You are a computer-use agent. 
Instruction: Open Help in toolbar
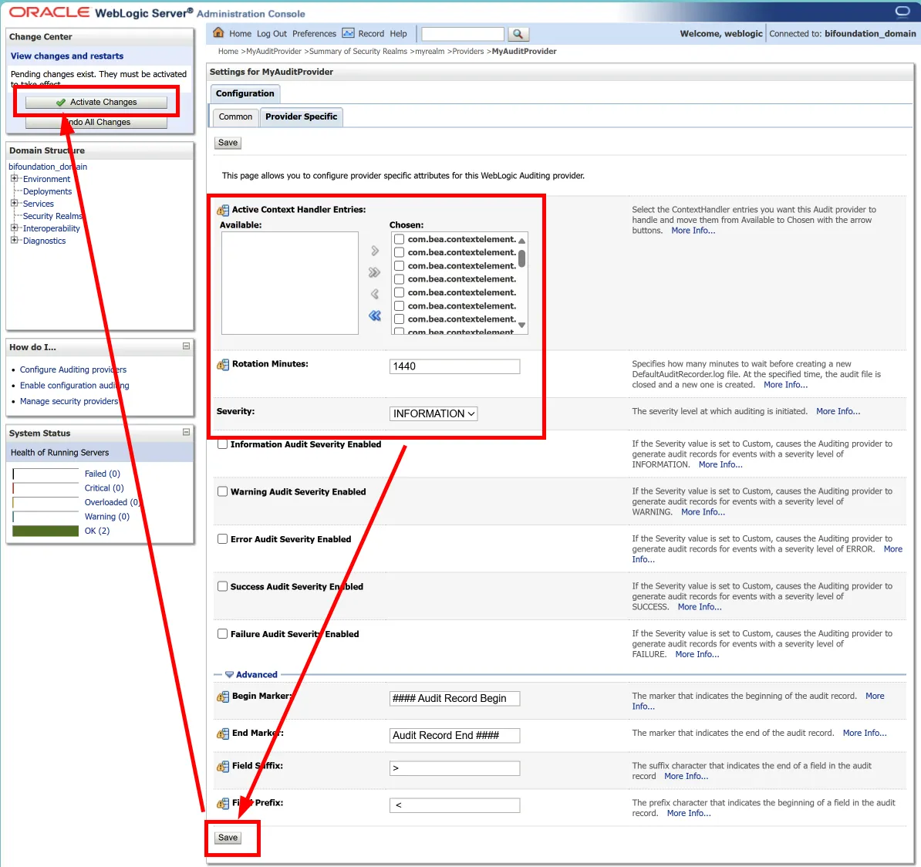tap(398, 34)
